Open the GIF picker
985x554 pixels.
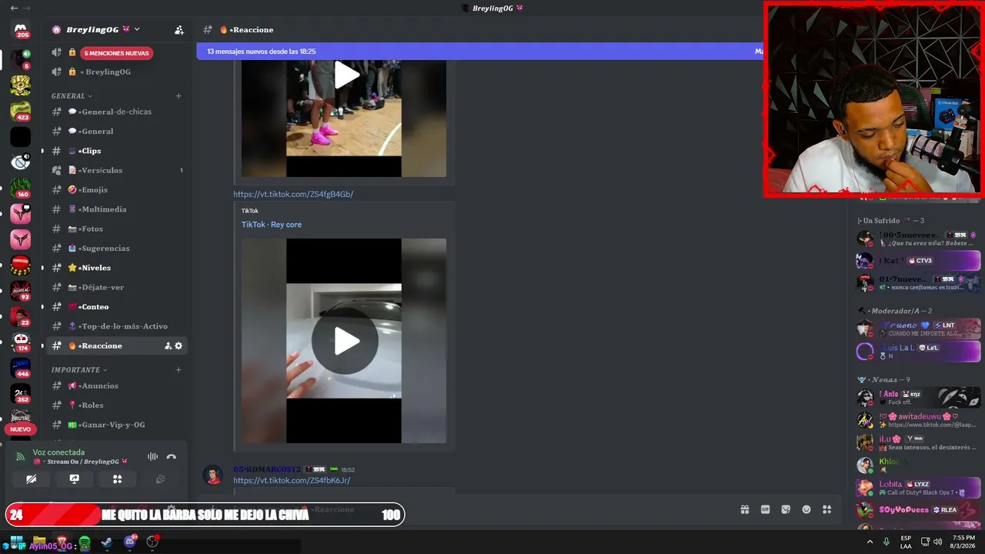(x=766, y=509)
